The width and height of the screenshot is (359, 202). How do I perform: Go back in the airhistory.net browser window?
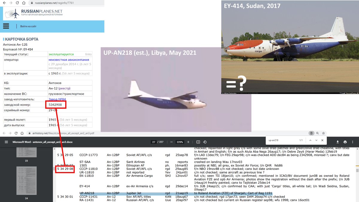[x=4, y=133]
